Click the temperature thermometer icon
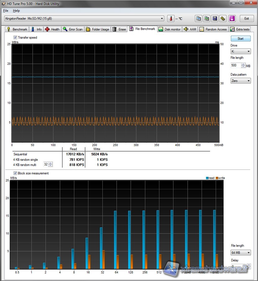This screenshot has height=281, width=258. click(171, 18)
